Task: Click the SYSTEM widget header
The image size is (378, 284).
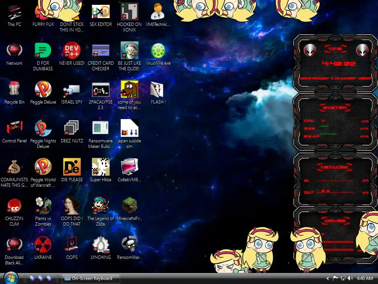Action: coord(335,108)
